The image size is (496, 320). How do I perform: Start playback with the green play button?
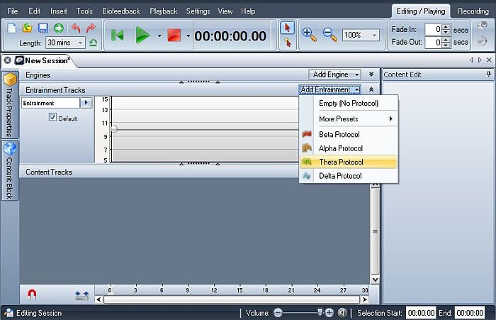point(142,35)
